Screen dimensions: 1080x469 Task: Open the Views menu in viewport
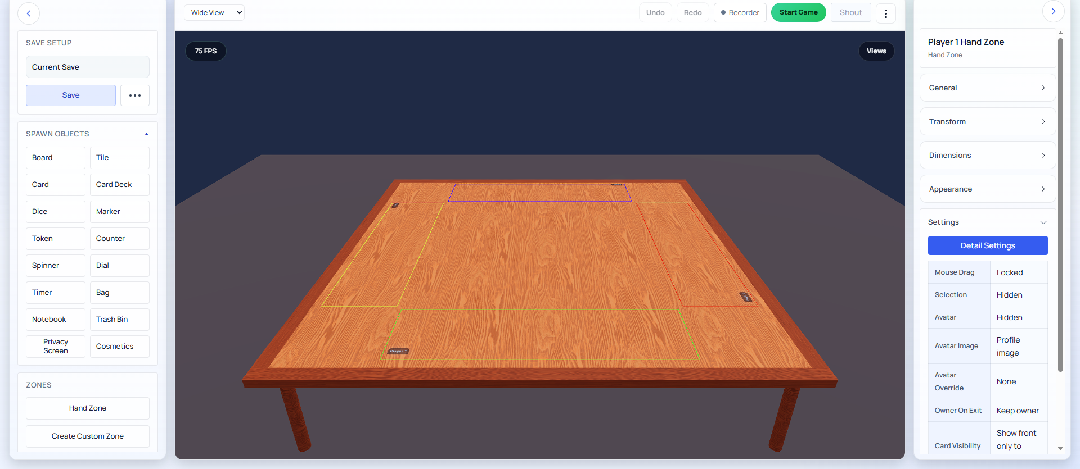tap(876, 51)
